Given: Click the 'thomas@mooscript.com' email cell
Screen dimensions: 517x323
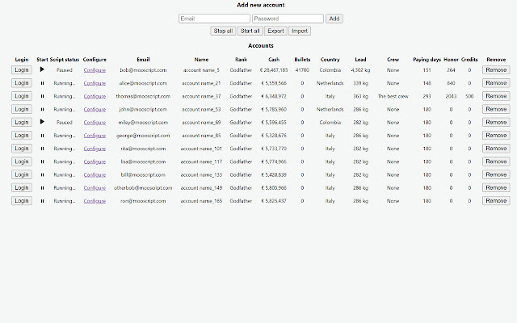Looking at the screenshot, I should tap(143, 96).
